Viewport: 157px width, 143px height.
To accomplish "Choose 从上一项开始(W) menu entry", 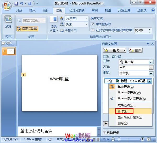I will [x=130, y=93].
